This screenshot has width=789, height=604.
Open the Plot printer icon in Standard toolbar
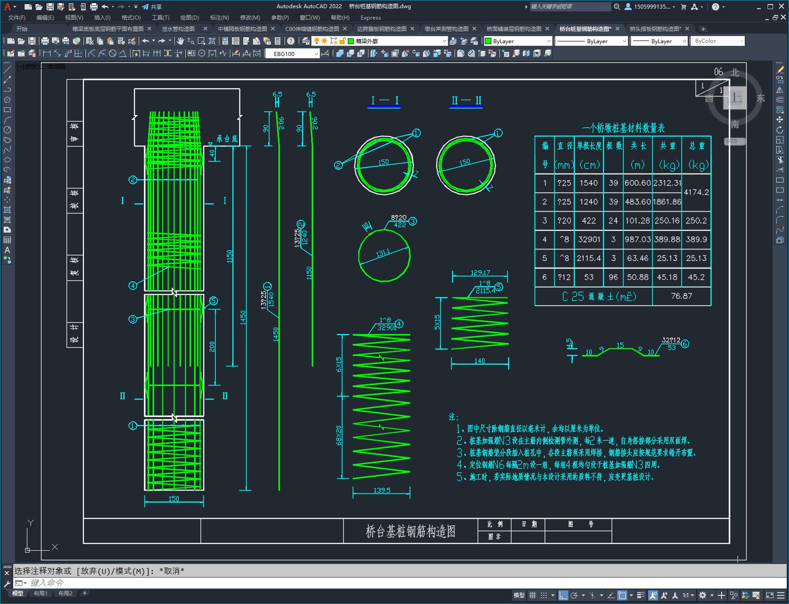pos(45,41)
